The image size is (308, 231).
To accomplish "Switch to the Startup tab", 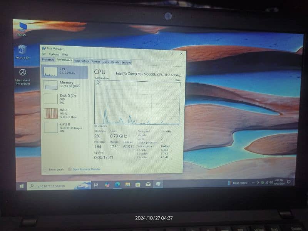I will pos(95,62).
